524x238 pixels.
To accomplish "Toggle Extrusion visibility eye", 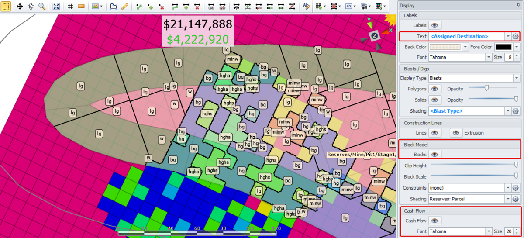I will [456, 133].
